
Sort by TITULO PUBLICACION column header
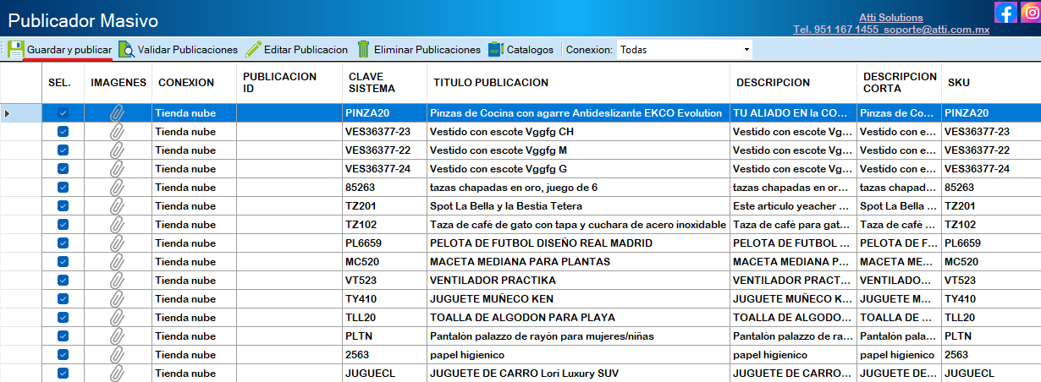point(491,83)
